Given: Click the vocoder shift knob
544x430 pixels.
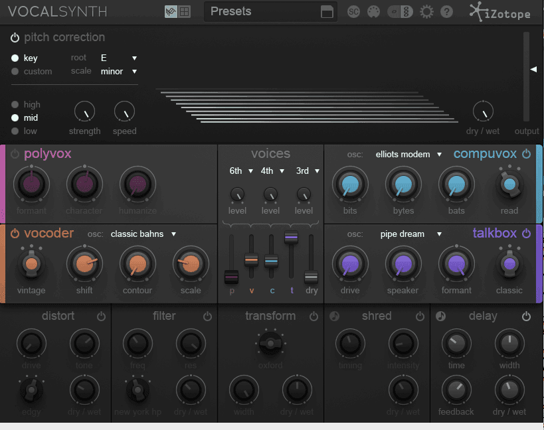Looking at the screenshot, I should click(84, 263).
